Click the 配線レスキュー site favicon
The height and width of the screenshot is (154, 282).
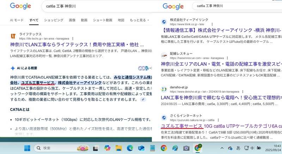(164, 56)
